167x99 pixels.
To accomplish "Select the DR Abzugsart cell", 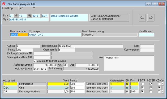I will pos(10,92).
